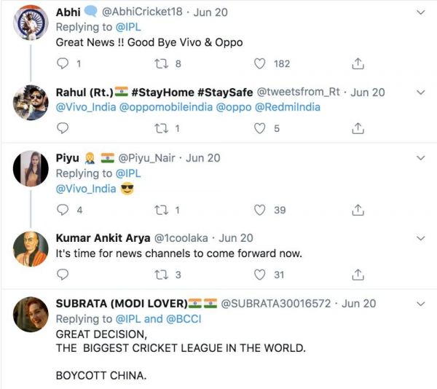Open more options chevron on Abhi's tweet

pyautogui.click(x=420, y=12)
